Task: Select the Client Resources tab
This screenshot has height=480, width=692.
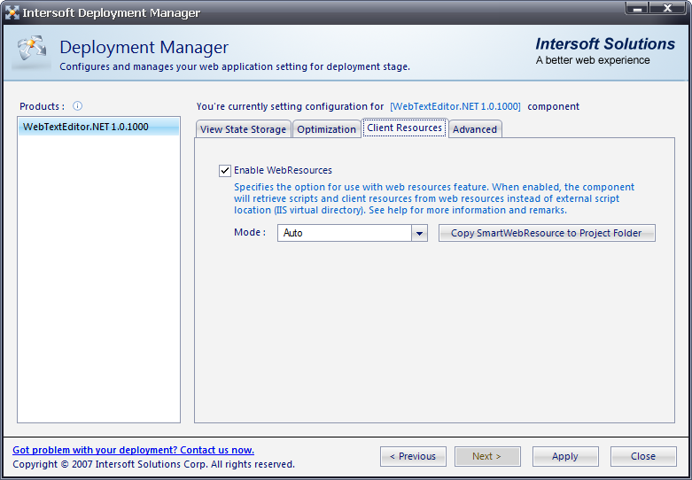Action: click(404, 128)
